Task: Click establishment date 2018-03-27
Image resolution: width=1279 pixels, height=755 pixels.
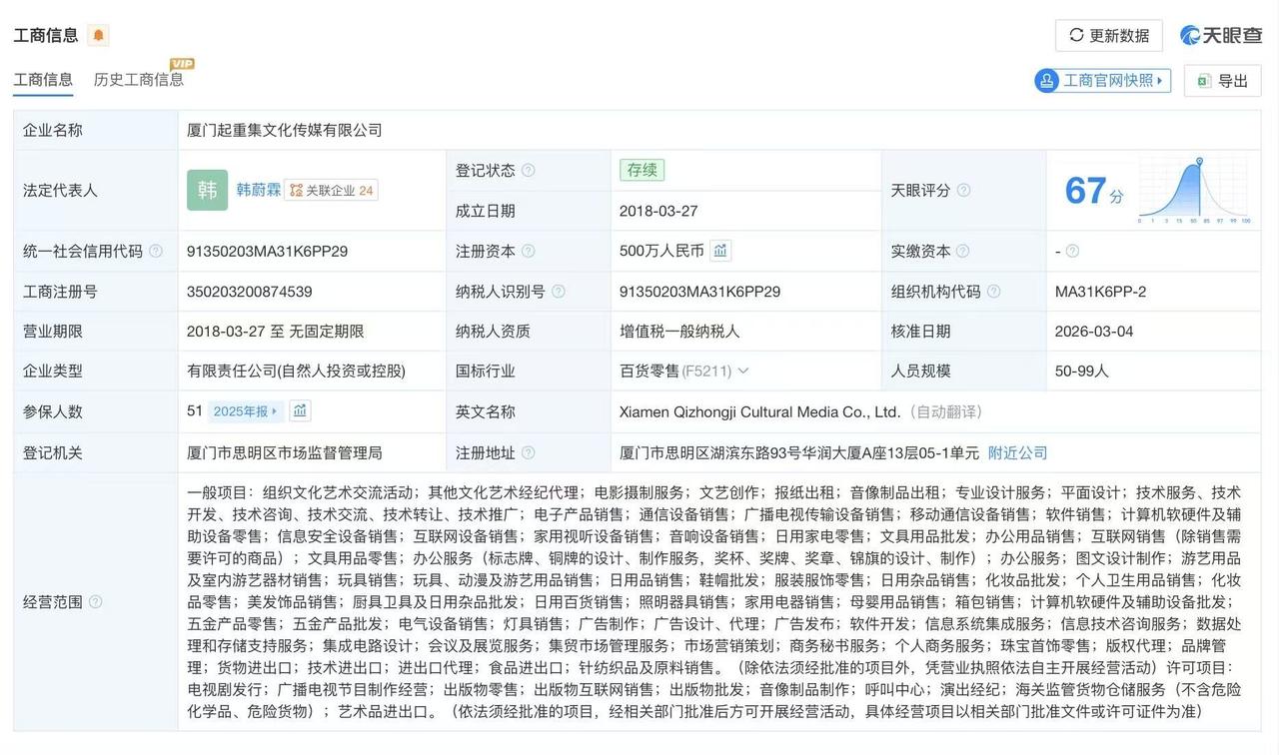Action: (x=658, y=211)
